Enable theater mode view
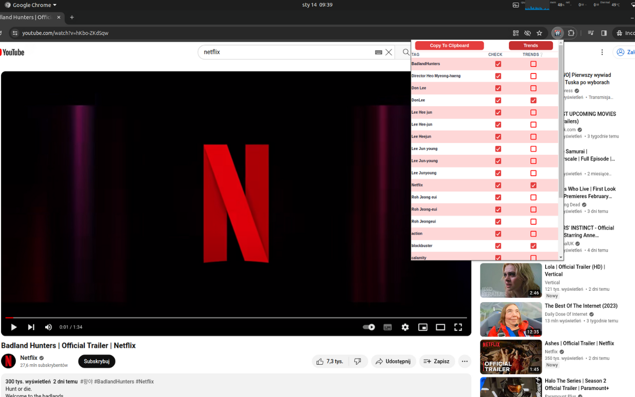 [x=441, y=327]
